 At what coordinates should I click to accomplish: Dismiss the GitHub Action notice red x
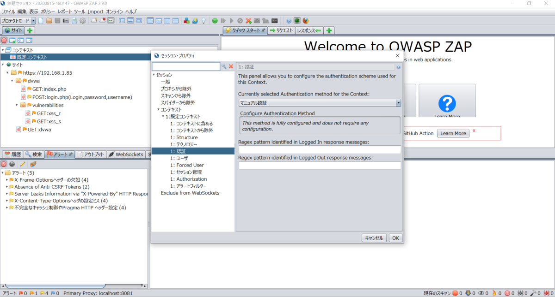tap(474, 131)
